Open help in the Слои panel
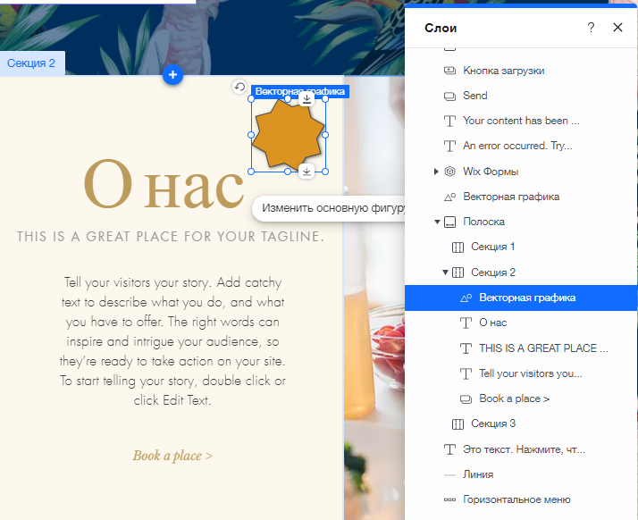The image size is (638, 520). (x=591, y=28)
